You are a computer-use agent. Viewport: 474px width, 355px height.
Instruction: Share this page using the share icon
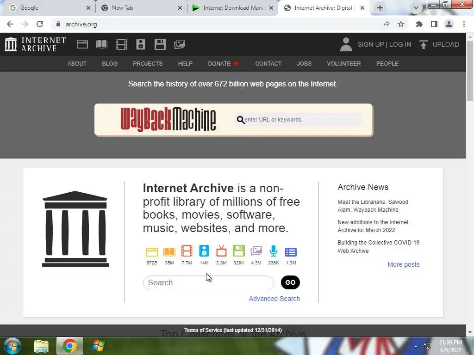point(386,24)
